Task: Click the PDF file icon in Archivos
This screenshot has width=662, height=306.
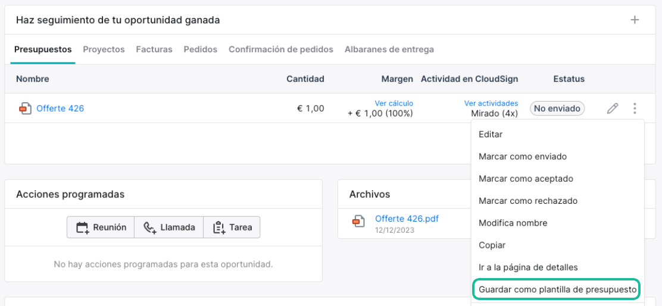Action: point(358,221)
